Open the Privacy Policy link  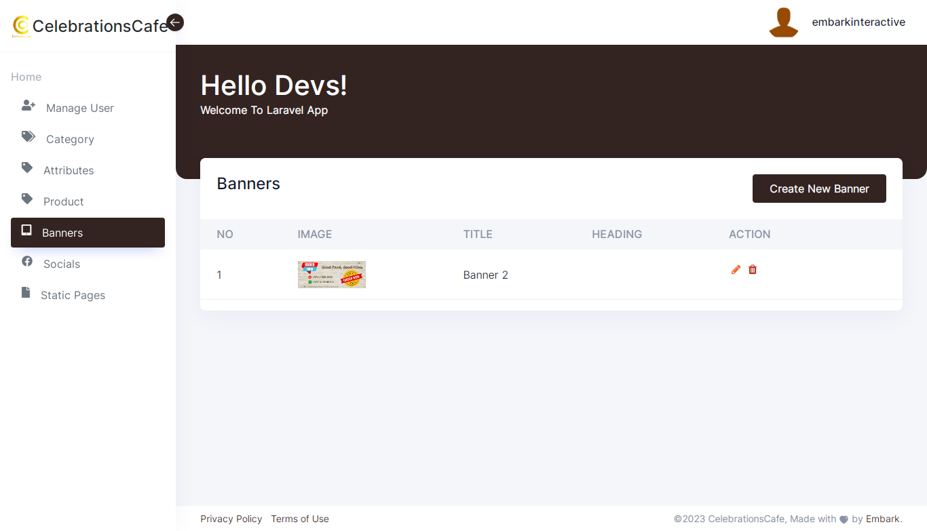pos(231,519)
